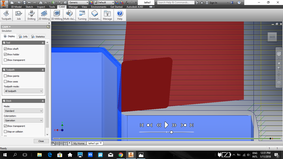Play the toolpath simulation
Screen dimensions: 283x159
point(166,125)
